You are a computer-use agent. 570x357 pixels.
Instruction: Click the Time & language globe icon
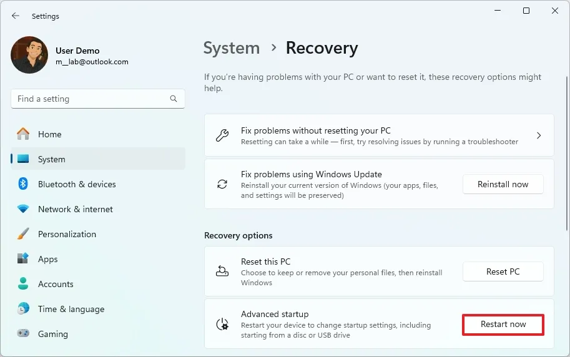[23, 309]
